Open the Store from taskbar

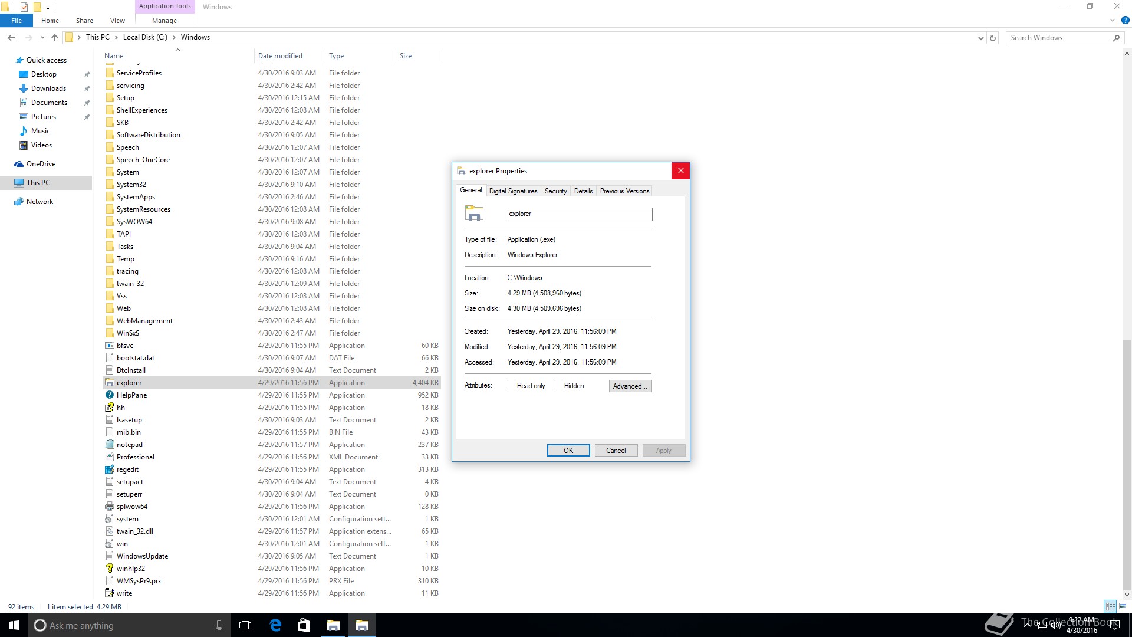[304, 625]
